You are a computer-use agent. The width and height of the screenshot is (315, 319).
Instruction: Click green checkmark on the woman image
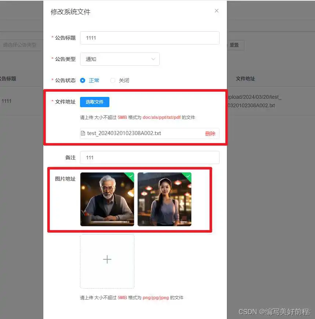[x=188, y=177]
